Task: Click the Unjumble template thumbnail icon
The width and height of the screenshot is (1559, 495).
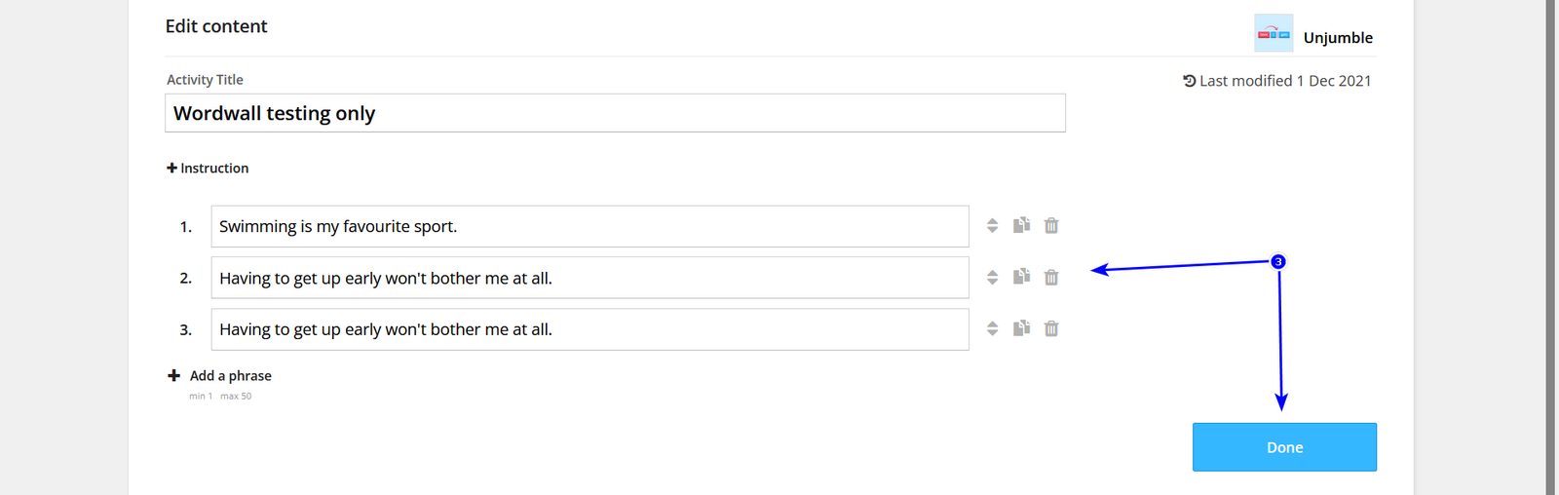Action: click(1274, 33)
